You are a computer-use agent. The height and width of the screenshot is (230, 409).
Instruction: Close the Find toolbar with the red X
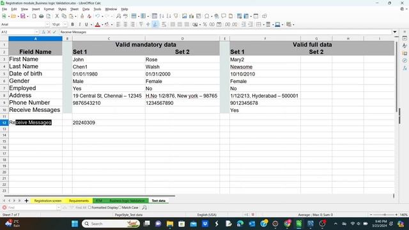point(4,208)
